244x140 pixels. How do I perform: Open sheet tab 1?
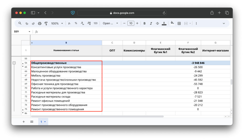(43, 122)
